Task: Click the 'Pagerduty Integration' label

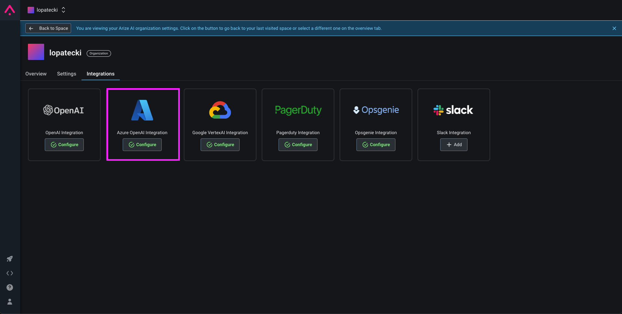Action: [298, 133]
